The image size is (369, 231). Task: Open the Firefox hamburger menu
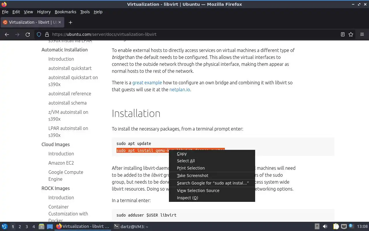click(362, 34)
